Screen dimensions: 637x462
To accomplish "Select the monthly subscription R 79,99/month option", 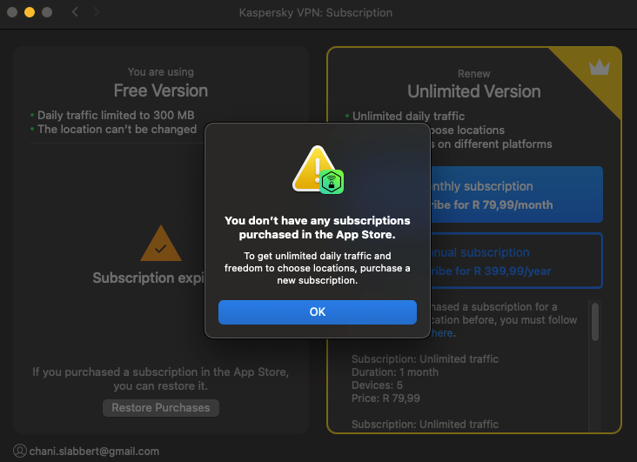I will point(516,194).
